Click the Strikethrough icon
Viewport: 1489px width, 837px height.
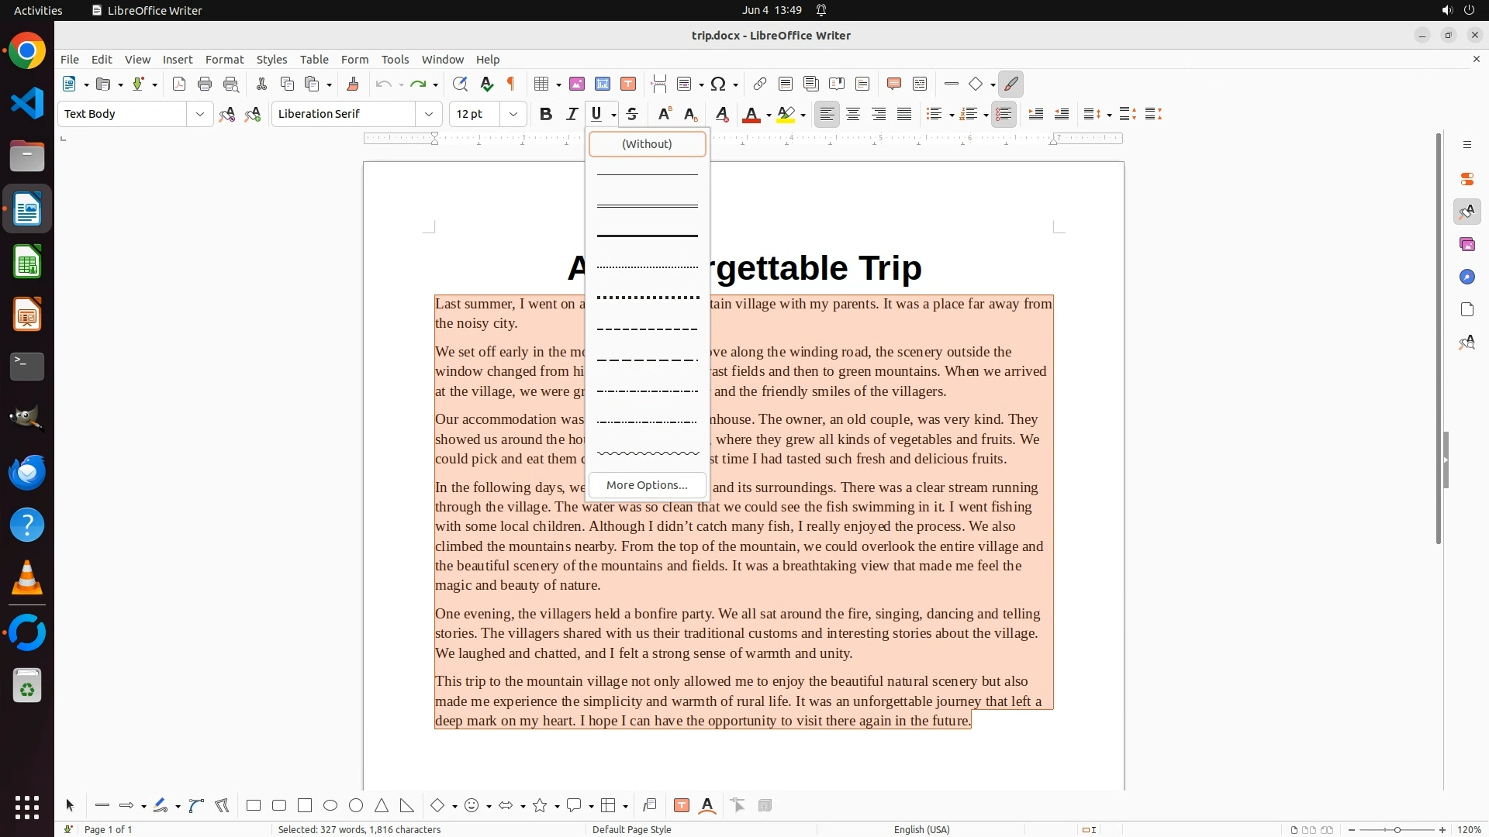click(x=632, y=114)
